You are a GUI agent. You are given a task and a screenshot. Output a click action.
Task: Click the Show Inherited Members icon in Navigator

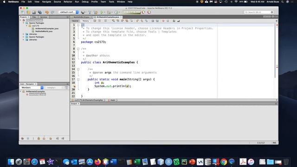click(22, 139)
